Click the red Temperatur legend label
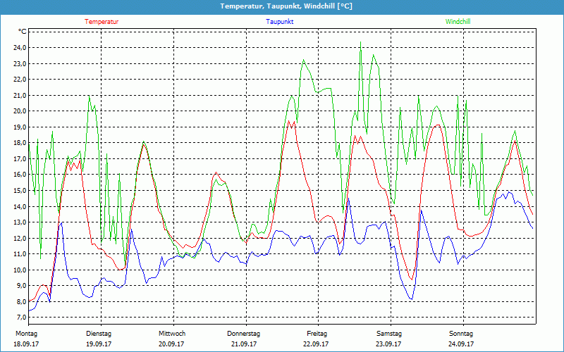This screenshot has width=564, height=352. click(x=102, y=22)
